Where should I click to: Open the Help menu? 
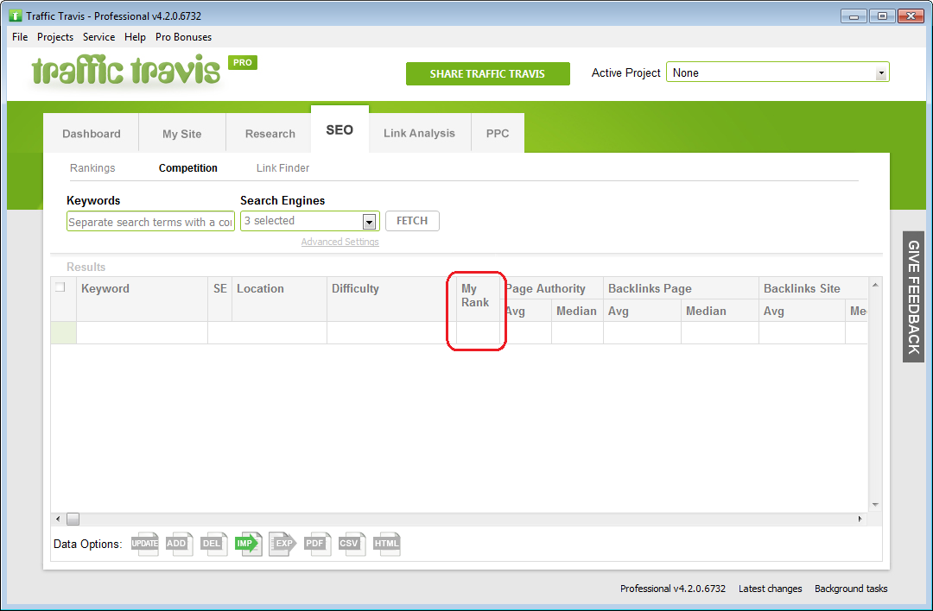click(x=135, y=37)
